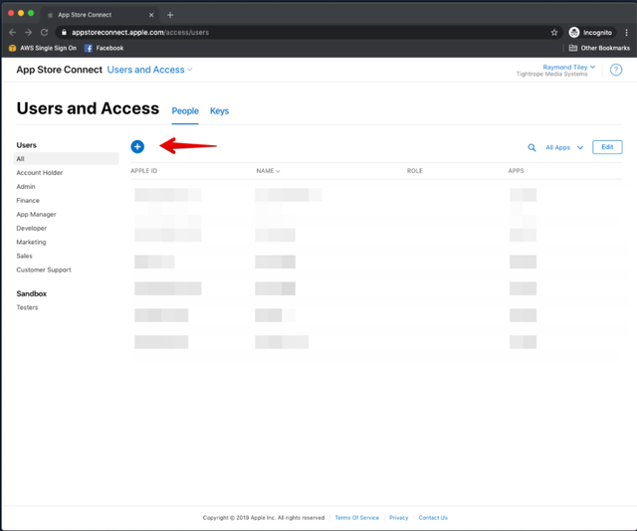Filter users by Customer Support role
This screenshot has height=531, width=637.
44,269
